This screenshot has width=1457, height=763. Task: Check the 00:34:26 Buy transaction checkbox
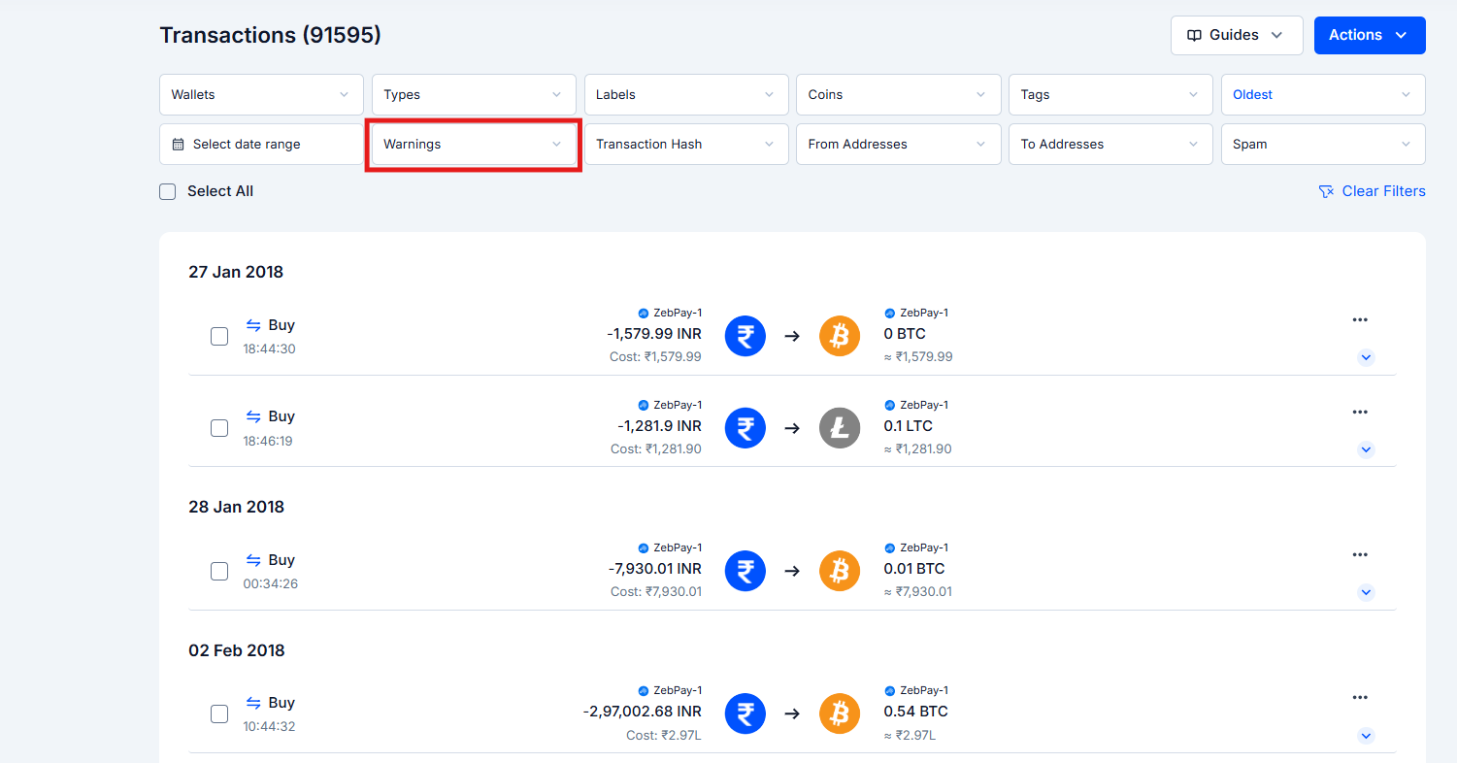click(x=219, y=571)
